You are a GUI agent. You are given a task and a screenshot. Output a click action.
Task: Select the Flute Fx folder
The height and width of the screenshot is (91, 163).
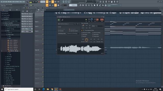coord(10,33)
